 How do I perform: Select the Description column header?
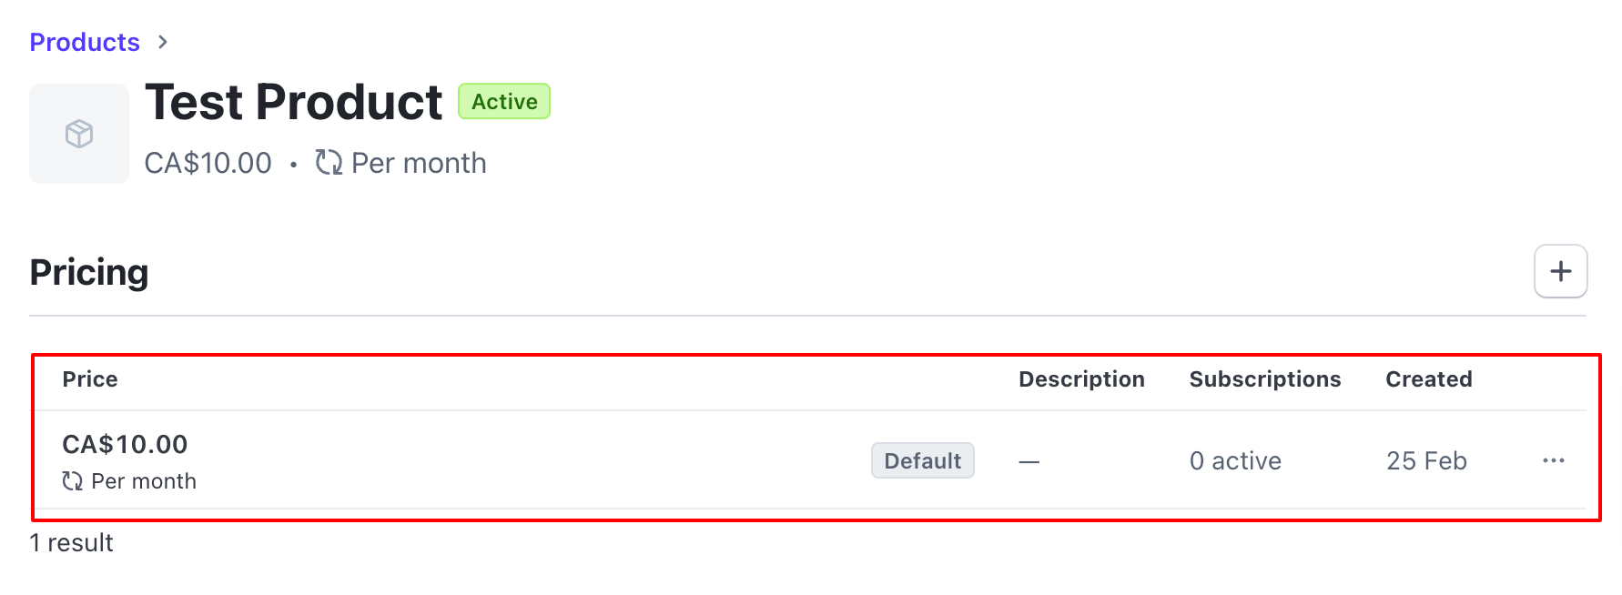pyautogui.click(x=1081, y=379)
